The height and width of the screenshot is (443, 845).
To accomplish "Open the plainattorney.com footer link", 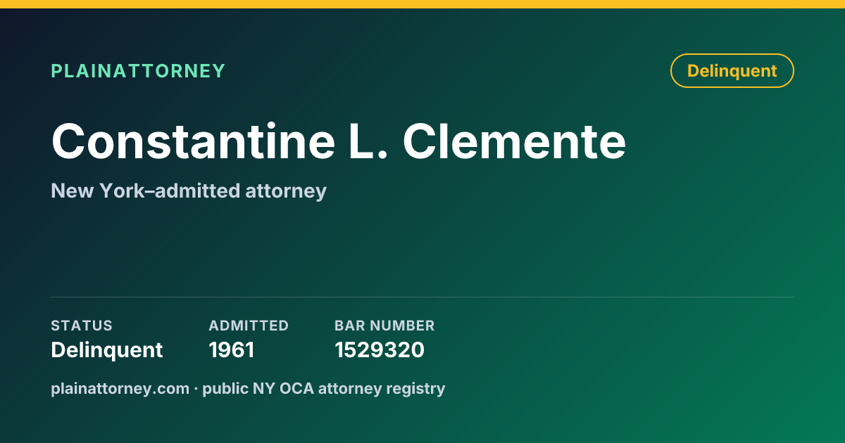I will coord(120,388).
